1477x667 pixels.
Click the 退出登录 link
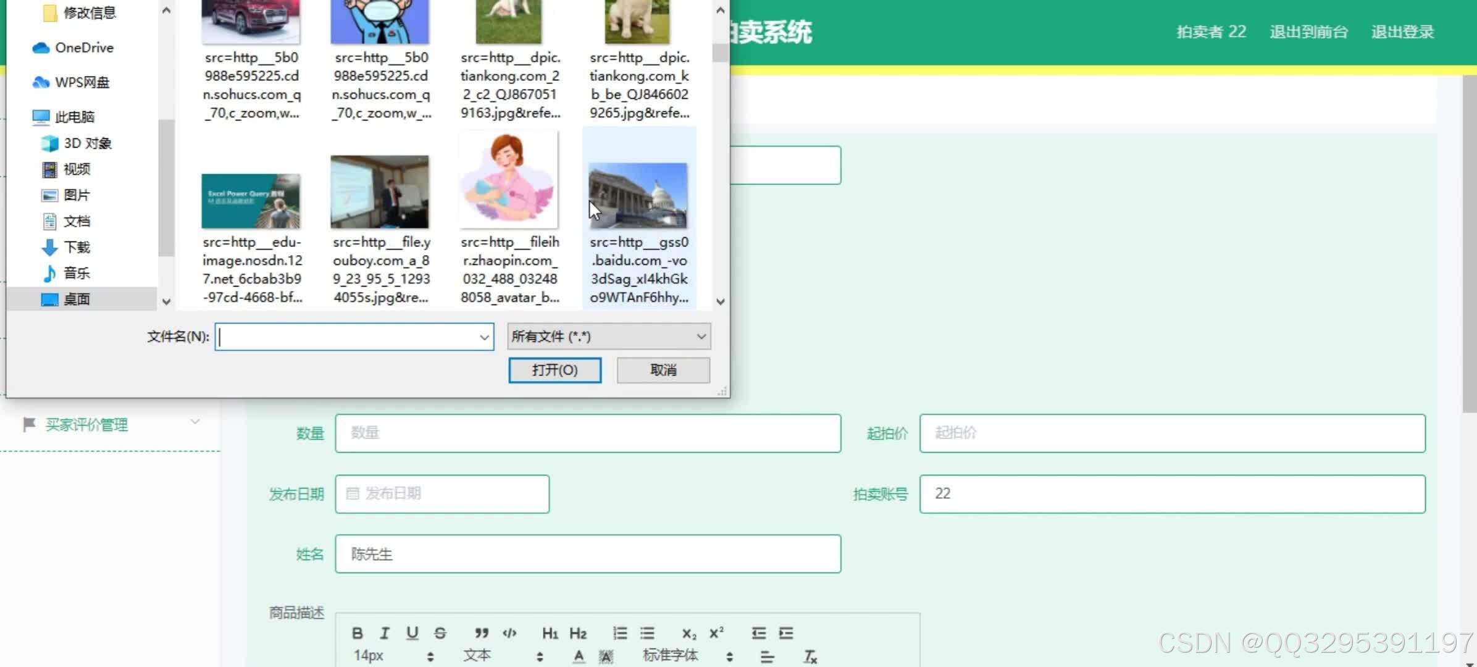[1402, 32]
